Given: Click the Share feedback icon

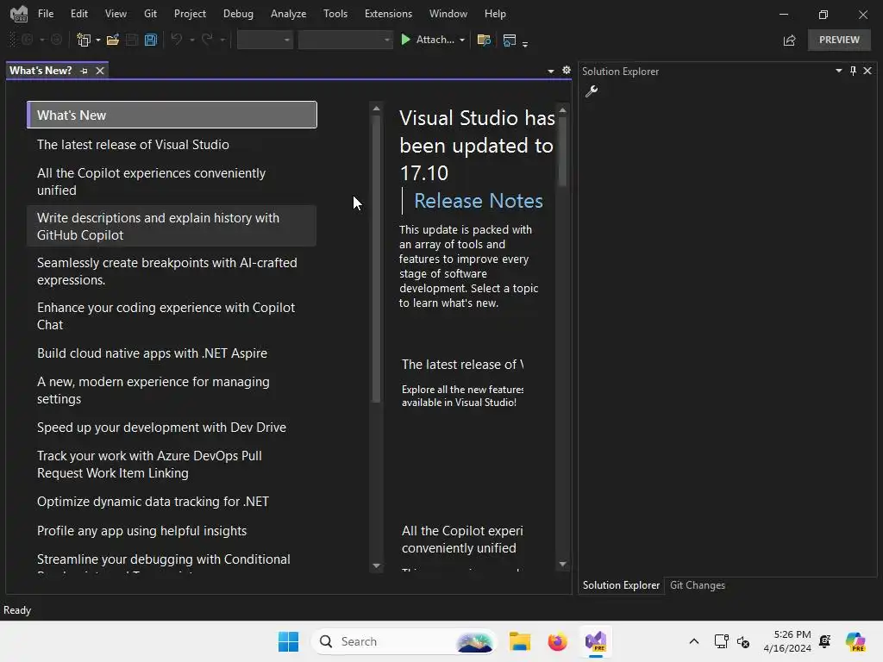Looking at the screenshot, I should click(x=790, y=40).
